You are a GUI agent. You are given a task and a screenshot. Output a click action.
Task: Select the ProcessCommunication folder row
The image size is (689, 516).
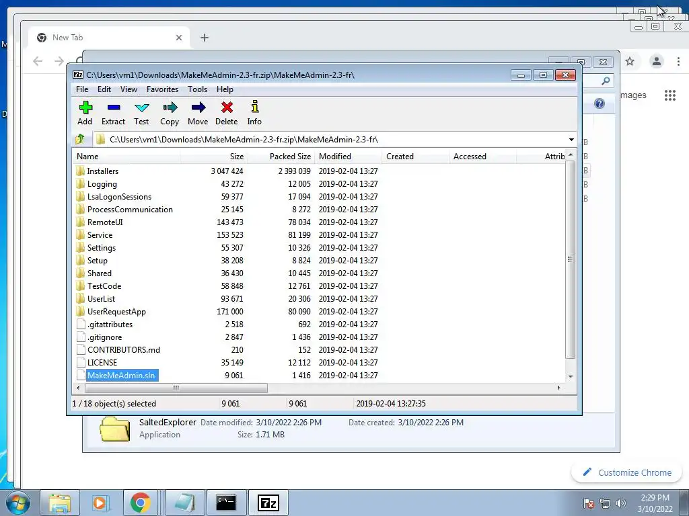coord(320,210)
